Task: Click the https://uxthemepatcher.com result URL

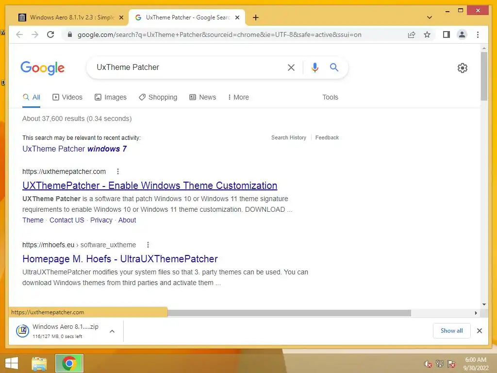Action: click(64, 171)
